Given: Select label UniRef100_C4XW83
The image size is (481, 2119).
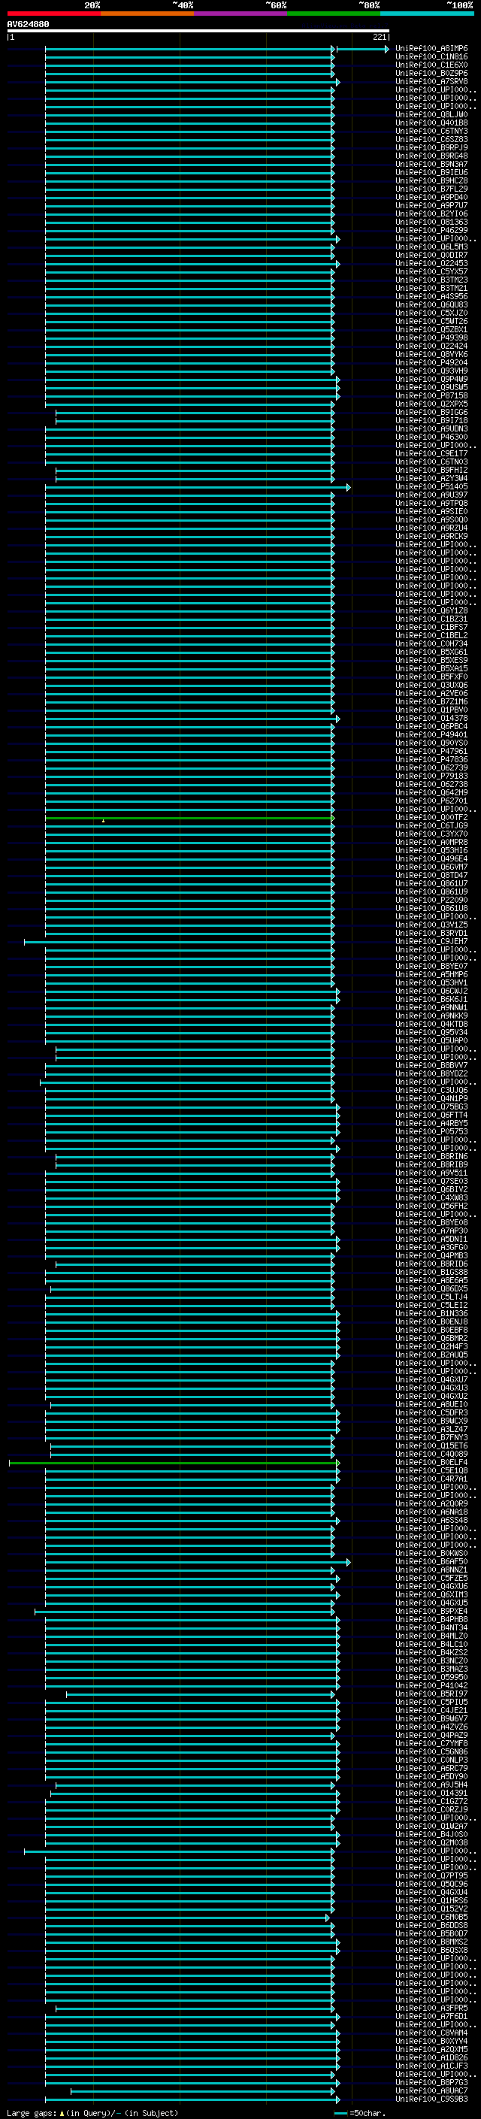Looking at the screenshot, I should pos(431,1197).
